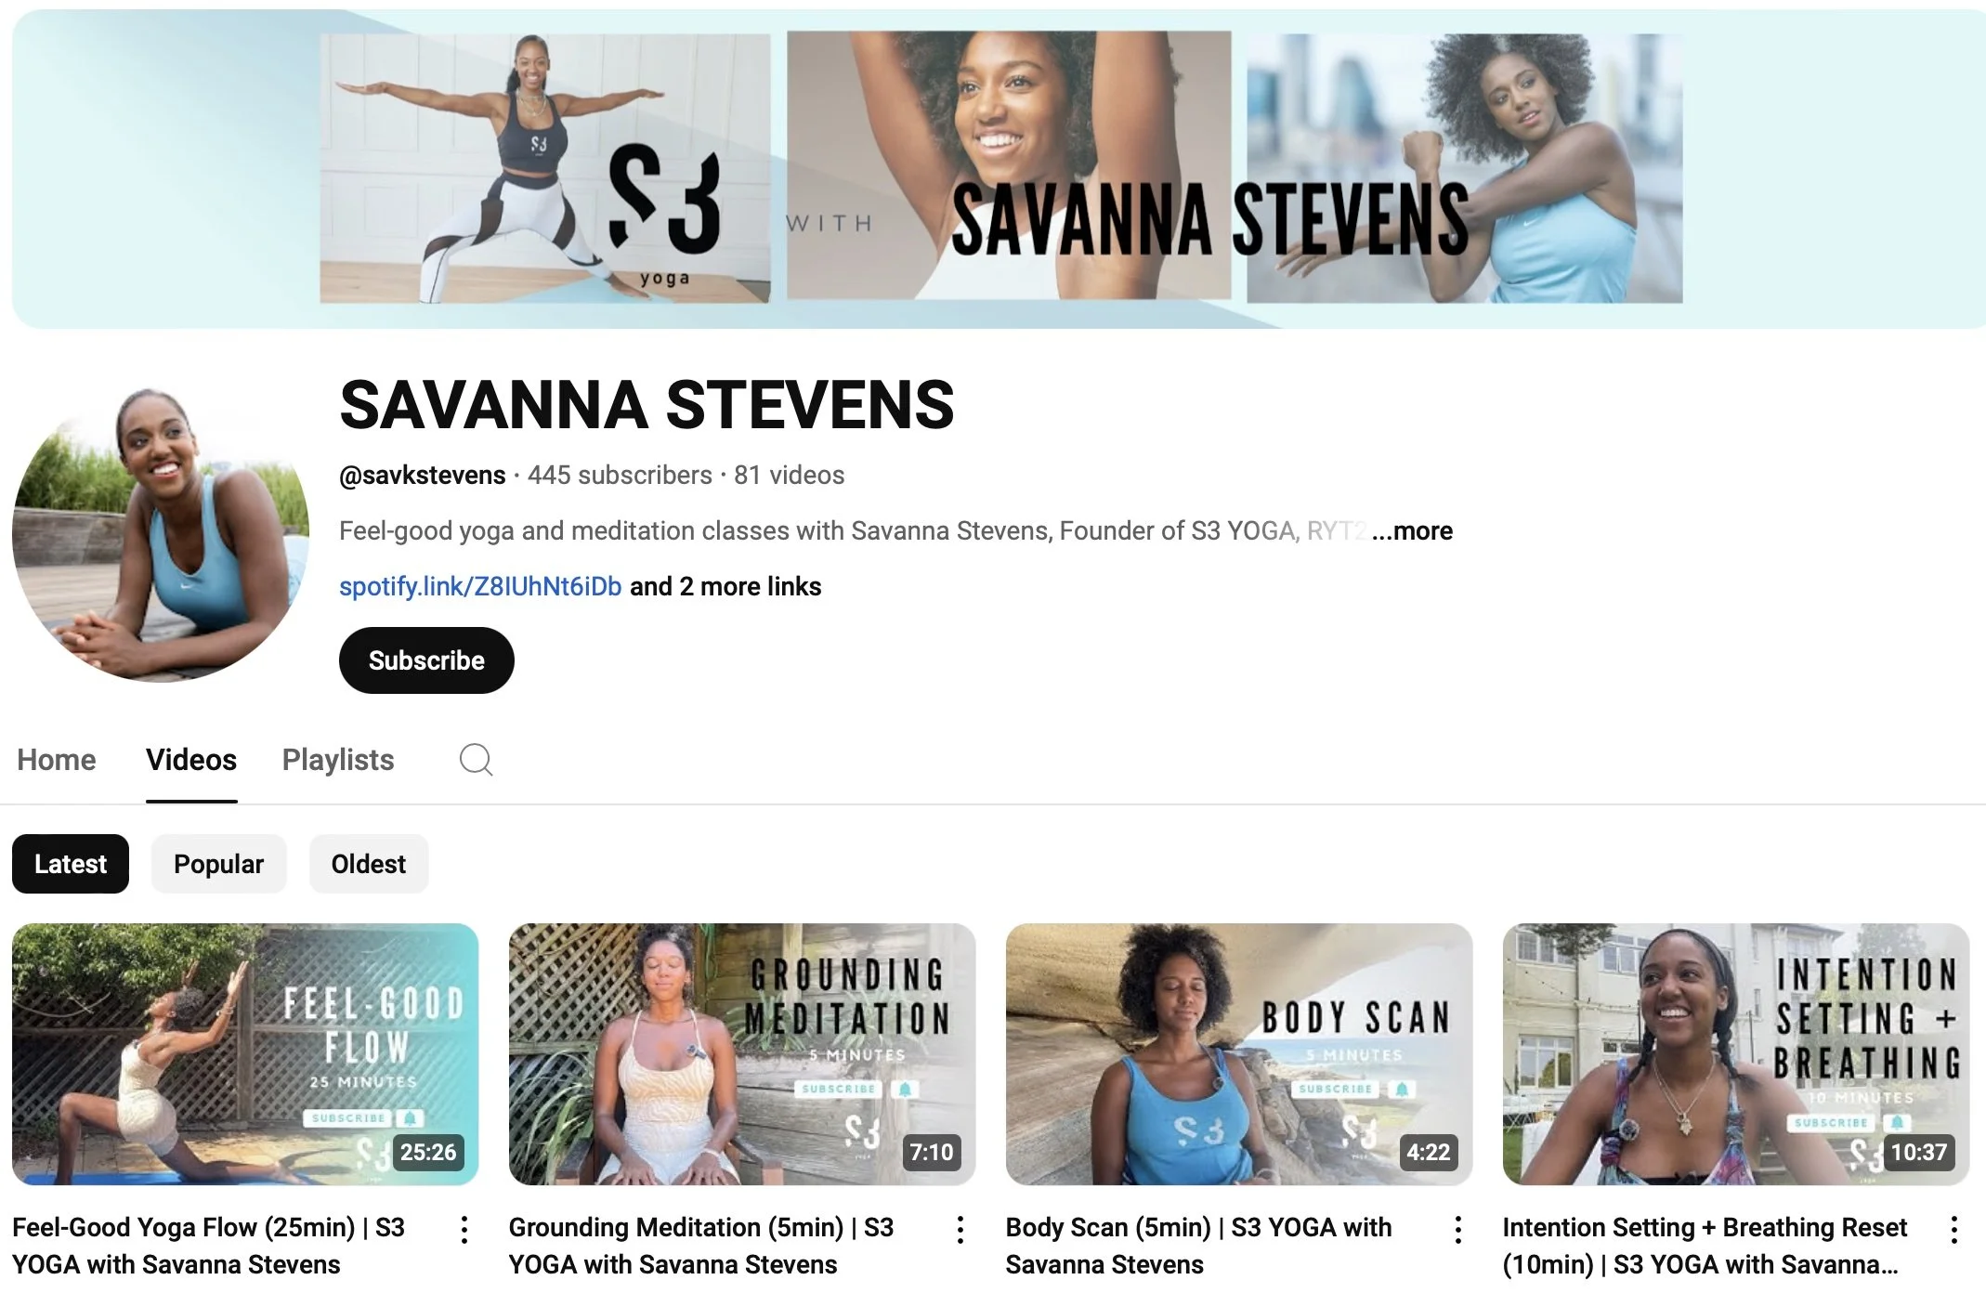Sort videos by Oldest

(368, 864)
